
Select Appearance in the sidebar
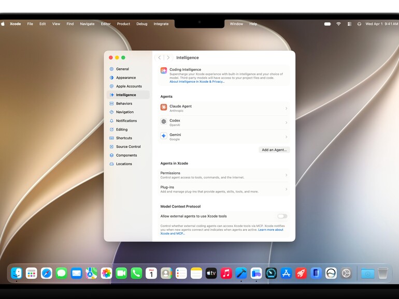pyautogui.click(x=128, y=78)
